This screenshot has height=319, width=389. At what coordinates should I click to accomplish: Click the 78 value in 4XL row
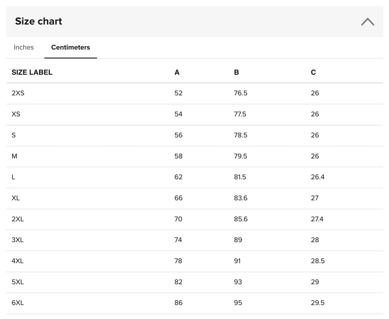(x=178, y=261)
